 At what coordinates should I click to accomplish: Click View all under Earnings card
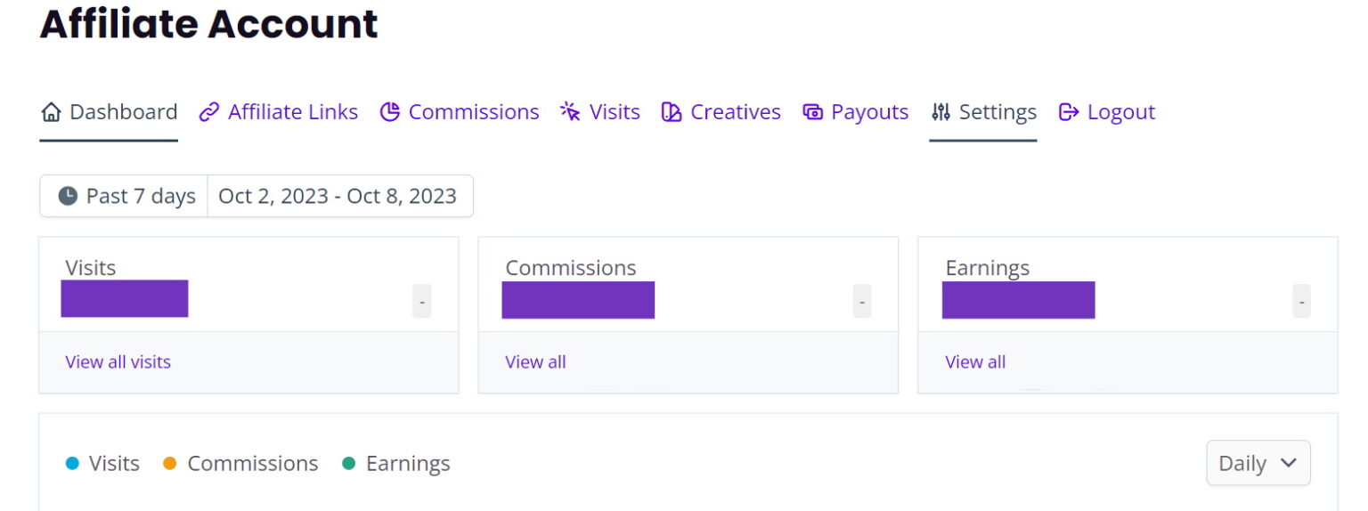pyautogui.click(x=975, y=362)
